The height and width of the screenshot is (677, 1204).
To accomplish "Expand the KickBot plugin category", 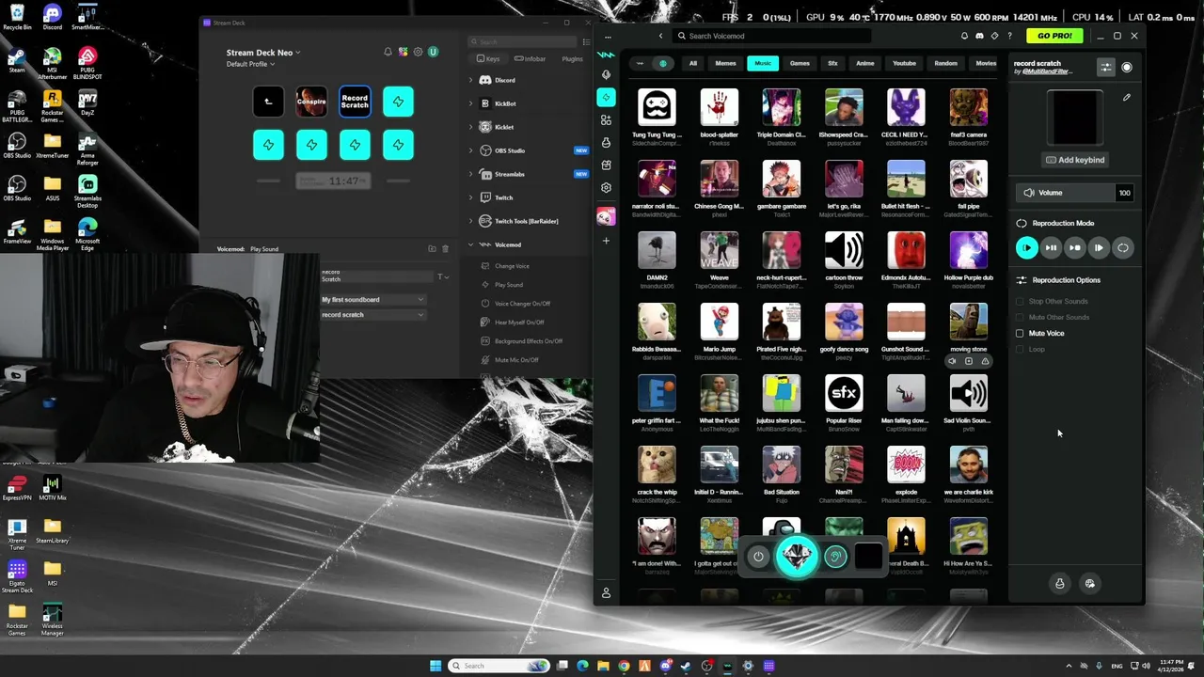I will 471,103.
